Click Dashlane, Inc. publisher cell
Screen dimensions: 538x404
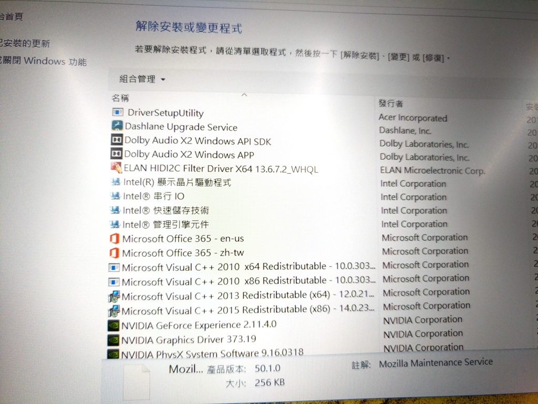(x=405, y=131)
